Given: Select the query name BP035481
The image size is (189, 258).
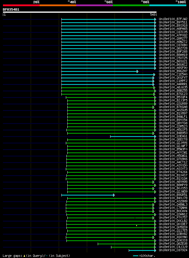Looking at the screenshot, I should [x=11, y=9].
